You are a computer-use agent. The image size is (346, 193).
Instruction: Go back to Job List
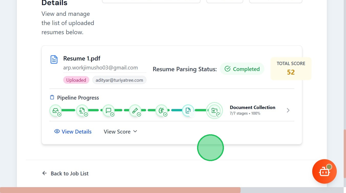tap(65, 173)
